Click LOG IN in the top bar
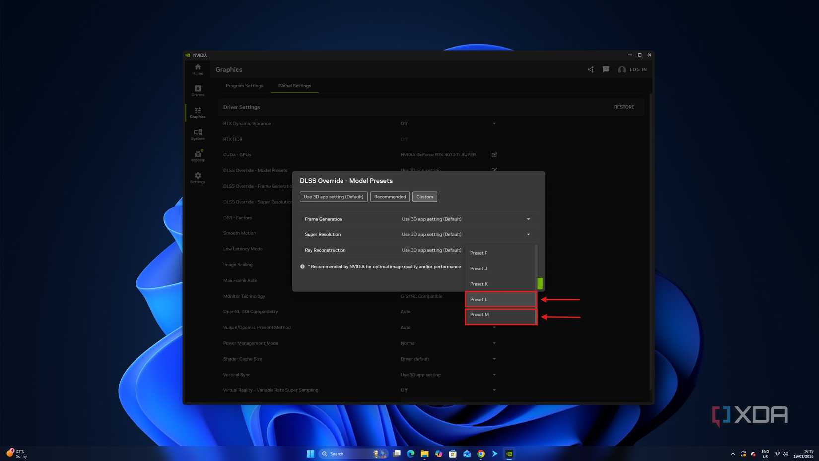This screenshot has width=819, height=461. pos(637,69)
